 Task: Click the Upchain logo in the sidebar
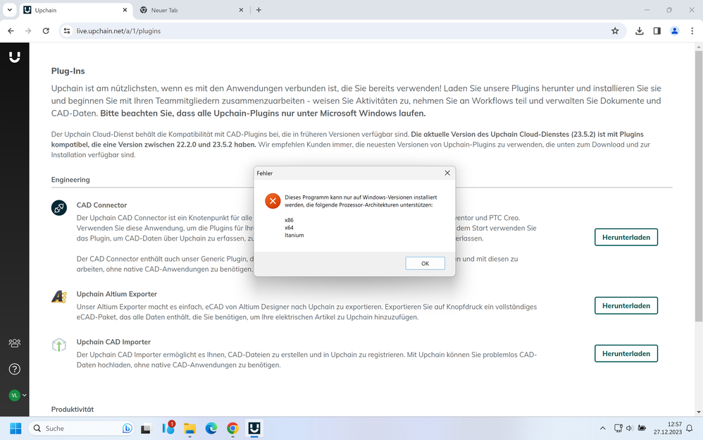pyautogui.click(x=14, y=57)
